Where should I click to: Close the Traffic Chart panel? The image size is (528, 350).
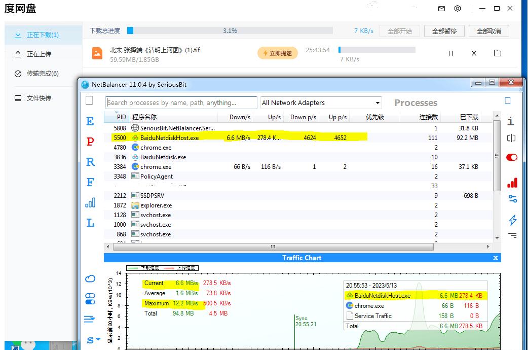[496, 258]
